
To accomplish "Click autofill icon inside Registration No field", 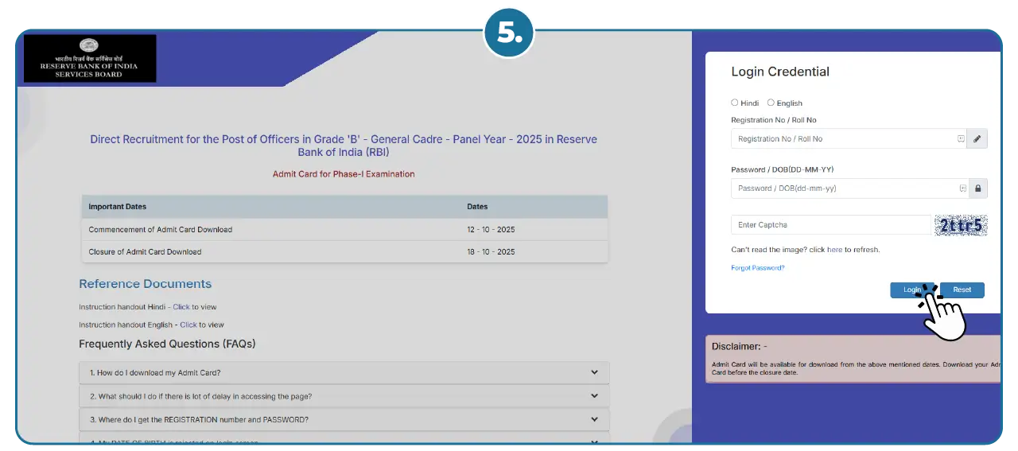I will (x=961, y=138).
